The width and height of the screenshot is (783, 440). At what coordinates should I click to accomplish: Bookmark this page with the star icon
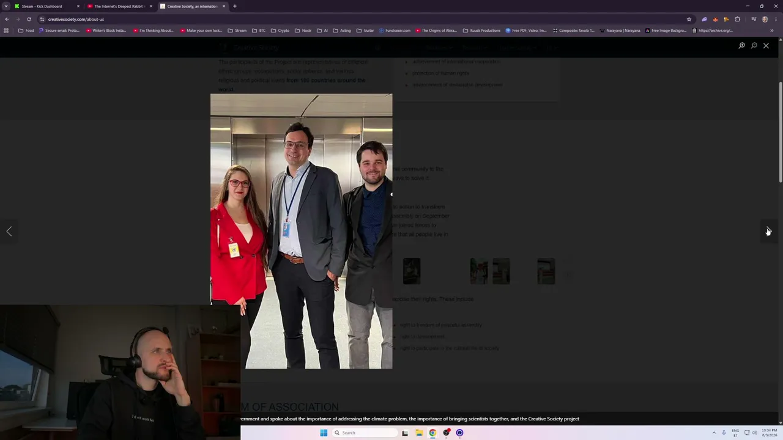coord(689,19)
